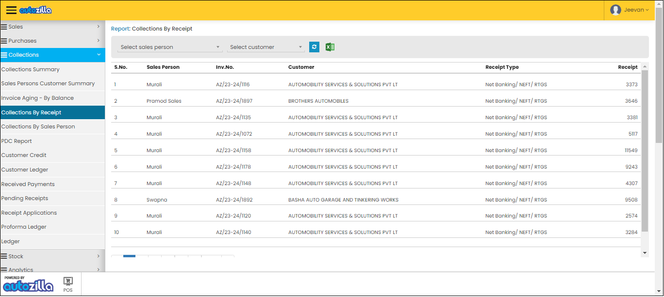
Task: Expand the Sales section chevron
Action: pos(98,27)
